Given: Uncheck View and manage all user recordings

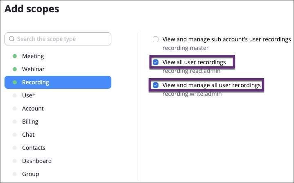Looking at the screenshot, I should (x=156, y=85).
